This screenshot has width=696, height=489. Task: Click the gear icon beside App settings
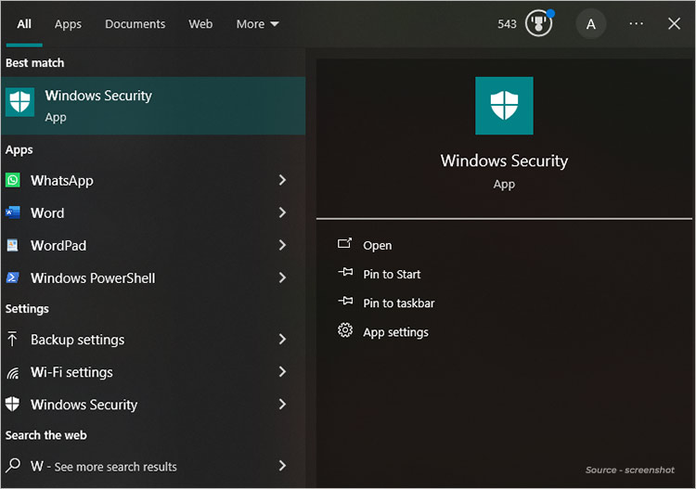[x=345, y=330]
